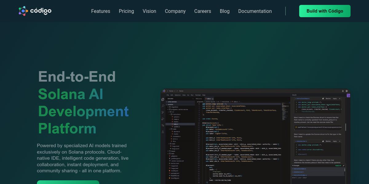Open the Run menu in IDE
This screenshot has width=369, height=184.
pos(192,95)
